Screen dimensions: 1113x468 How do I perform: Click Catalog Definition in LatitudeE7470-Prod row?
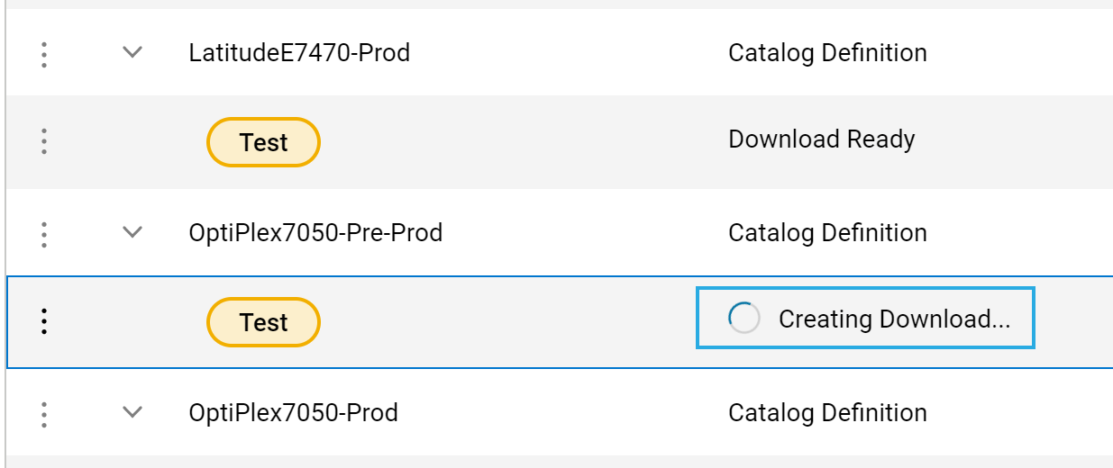pos(827,53)
